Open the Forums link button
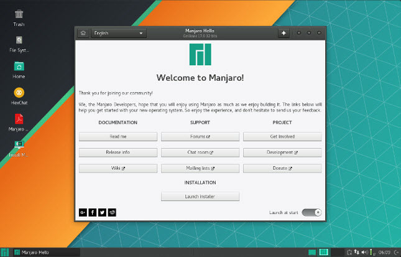The image size is (401, 257). click(200, 136)
